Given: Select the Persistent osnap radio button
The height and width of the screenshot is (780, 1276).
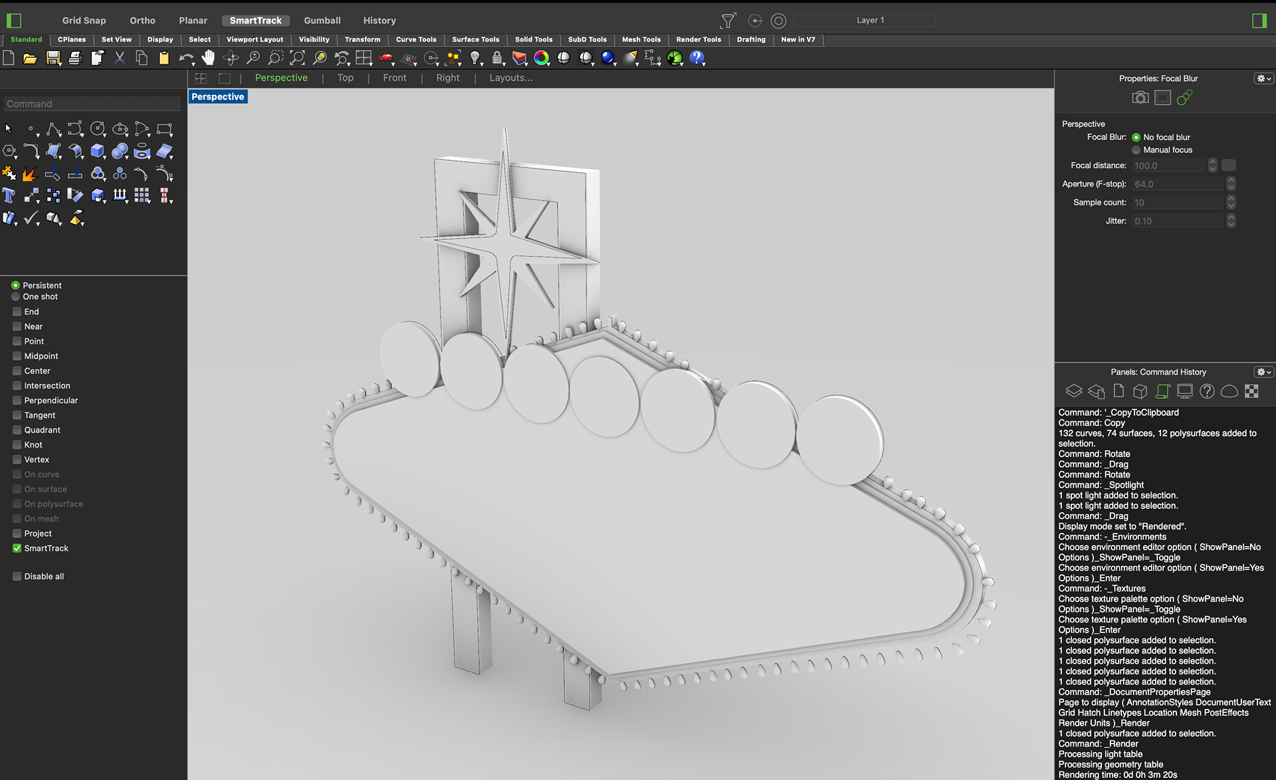Looking at the screenshot, I should click(x=15, y=285).
